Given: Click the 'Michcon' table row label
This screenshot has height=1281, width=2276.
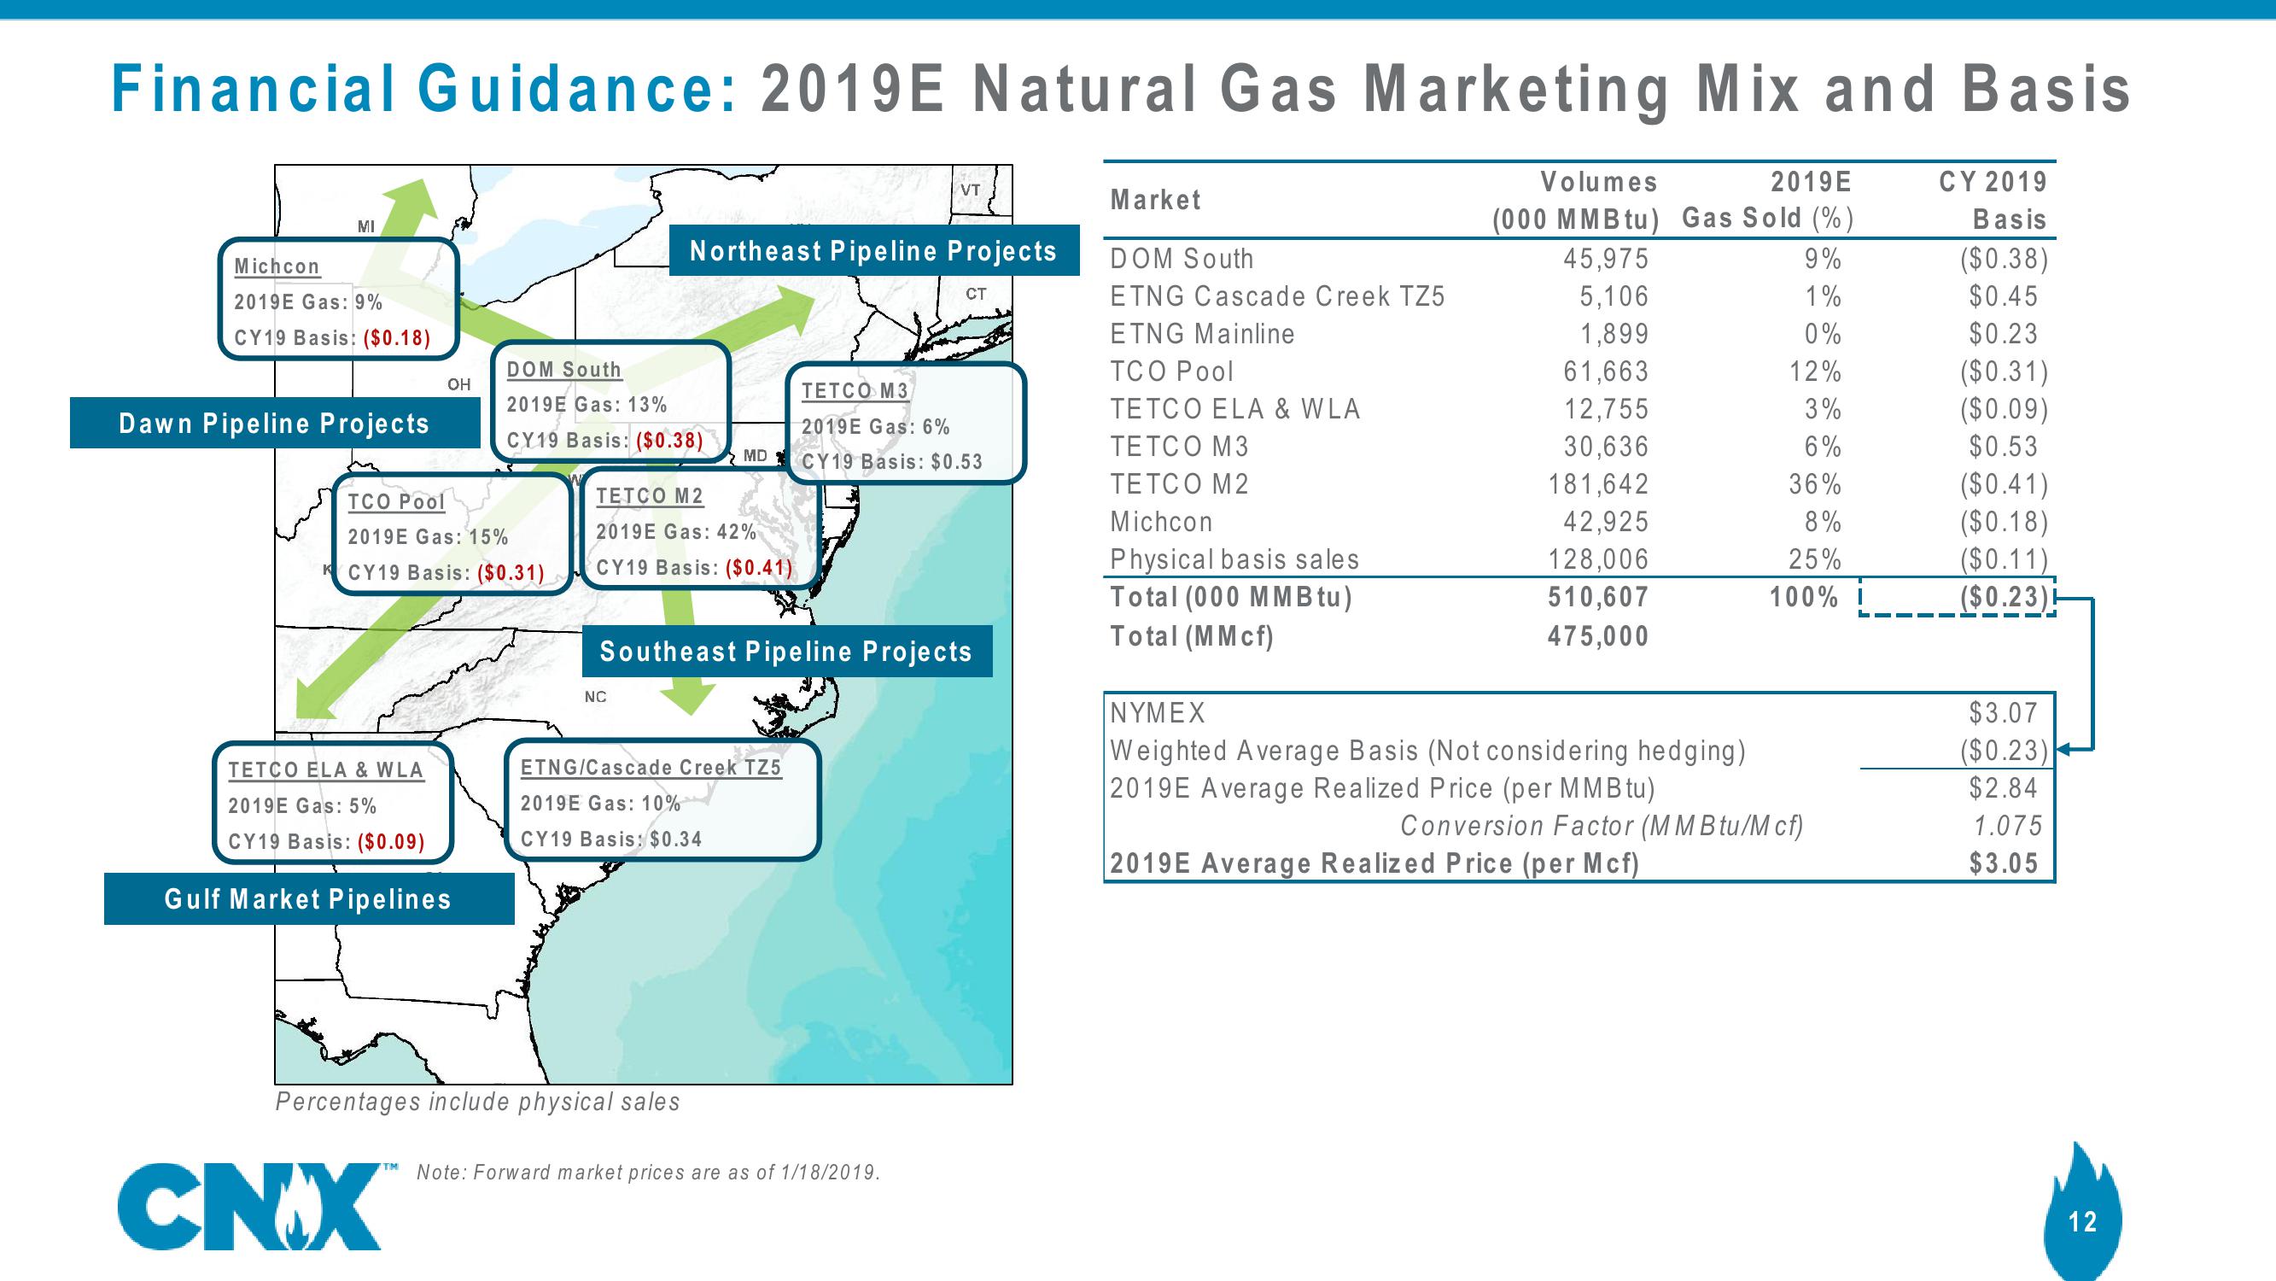Looking at the screenshot, I should coord(1162,522).
